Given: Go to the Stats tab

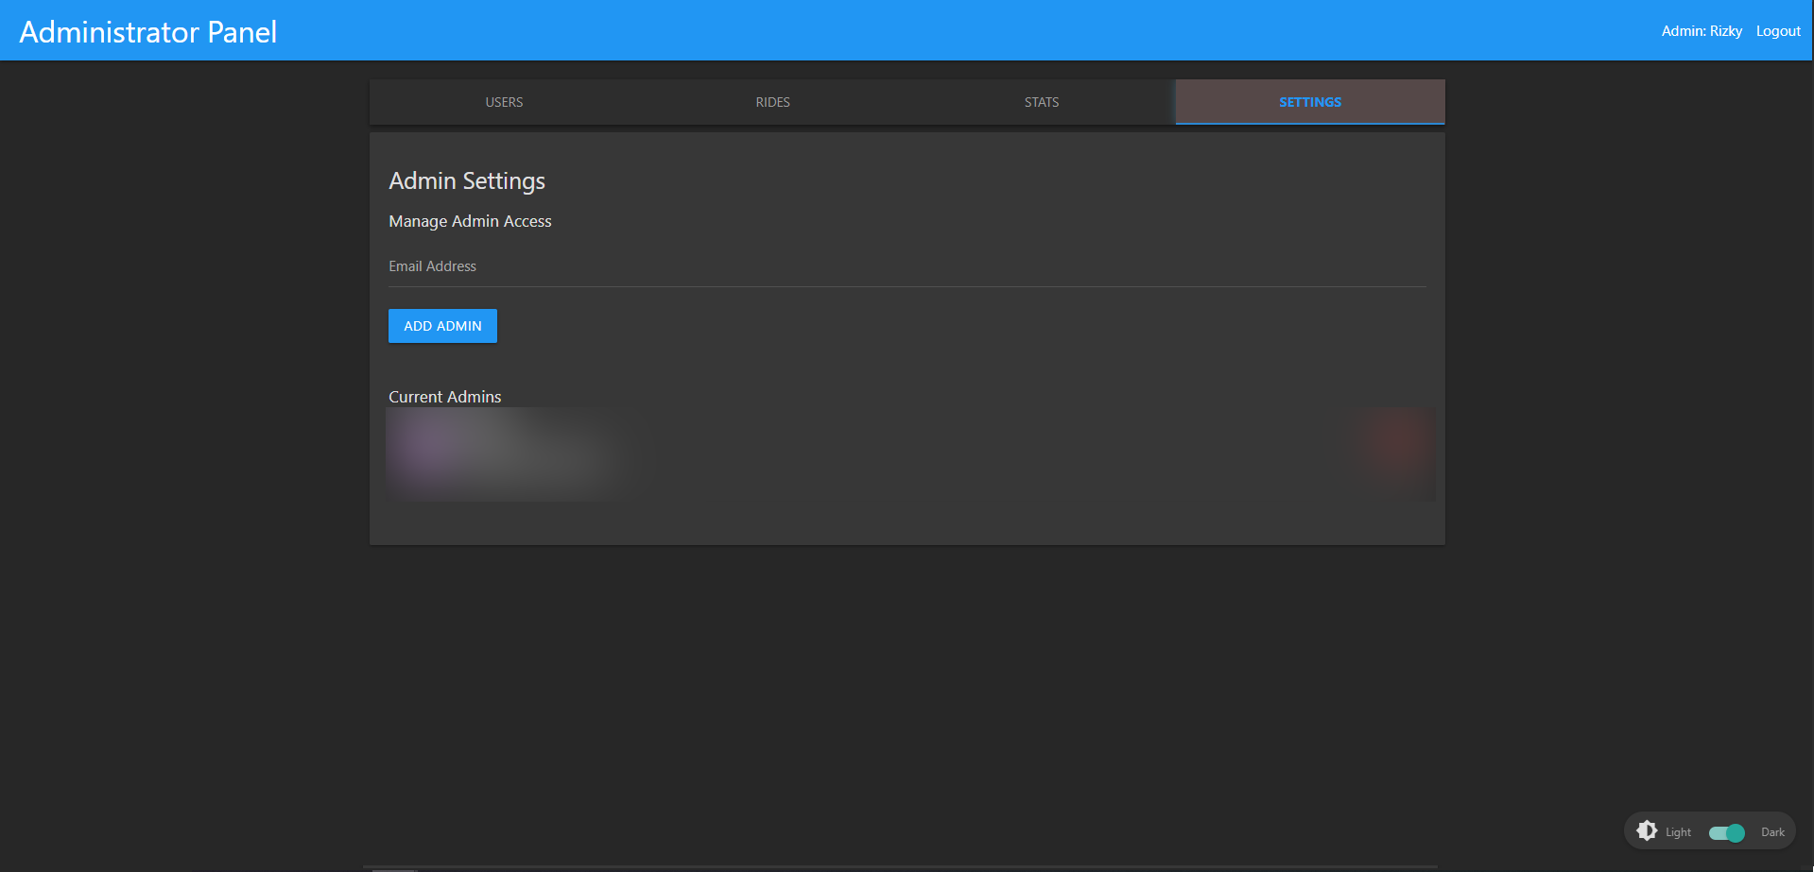Looking at the screenshot, I should pos(1041,102).
